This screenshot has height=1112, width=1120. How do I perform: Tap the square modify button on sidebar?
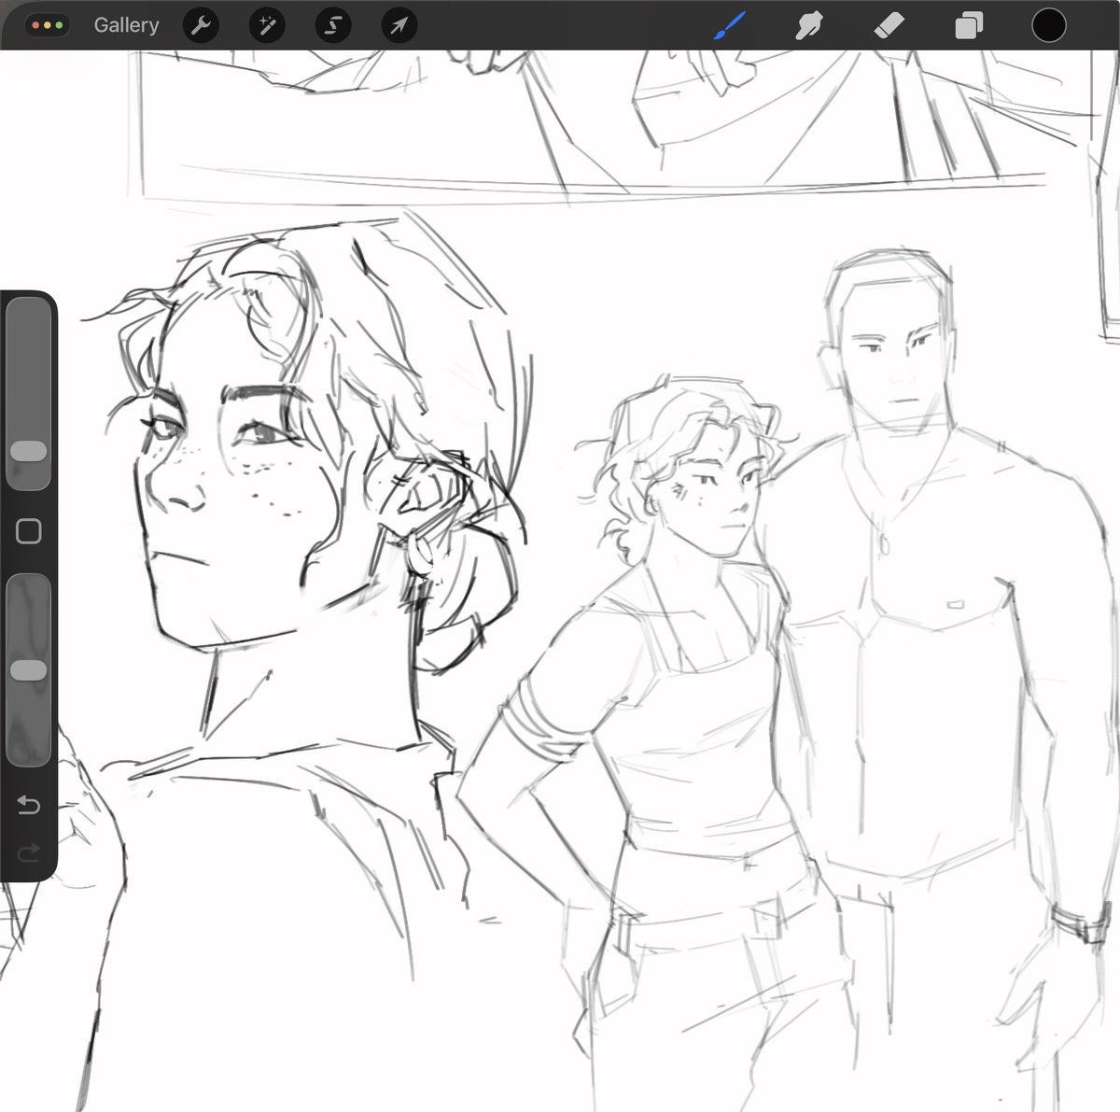[x=29, y=531]
